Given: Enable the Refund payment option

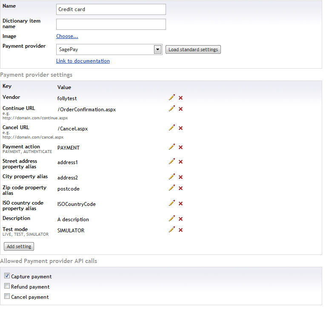Looking at the screenshot, I should click(x=7, y=286).
